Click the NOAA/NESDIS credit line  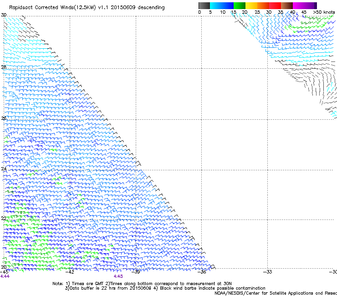coord(276,293)
